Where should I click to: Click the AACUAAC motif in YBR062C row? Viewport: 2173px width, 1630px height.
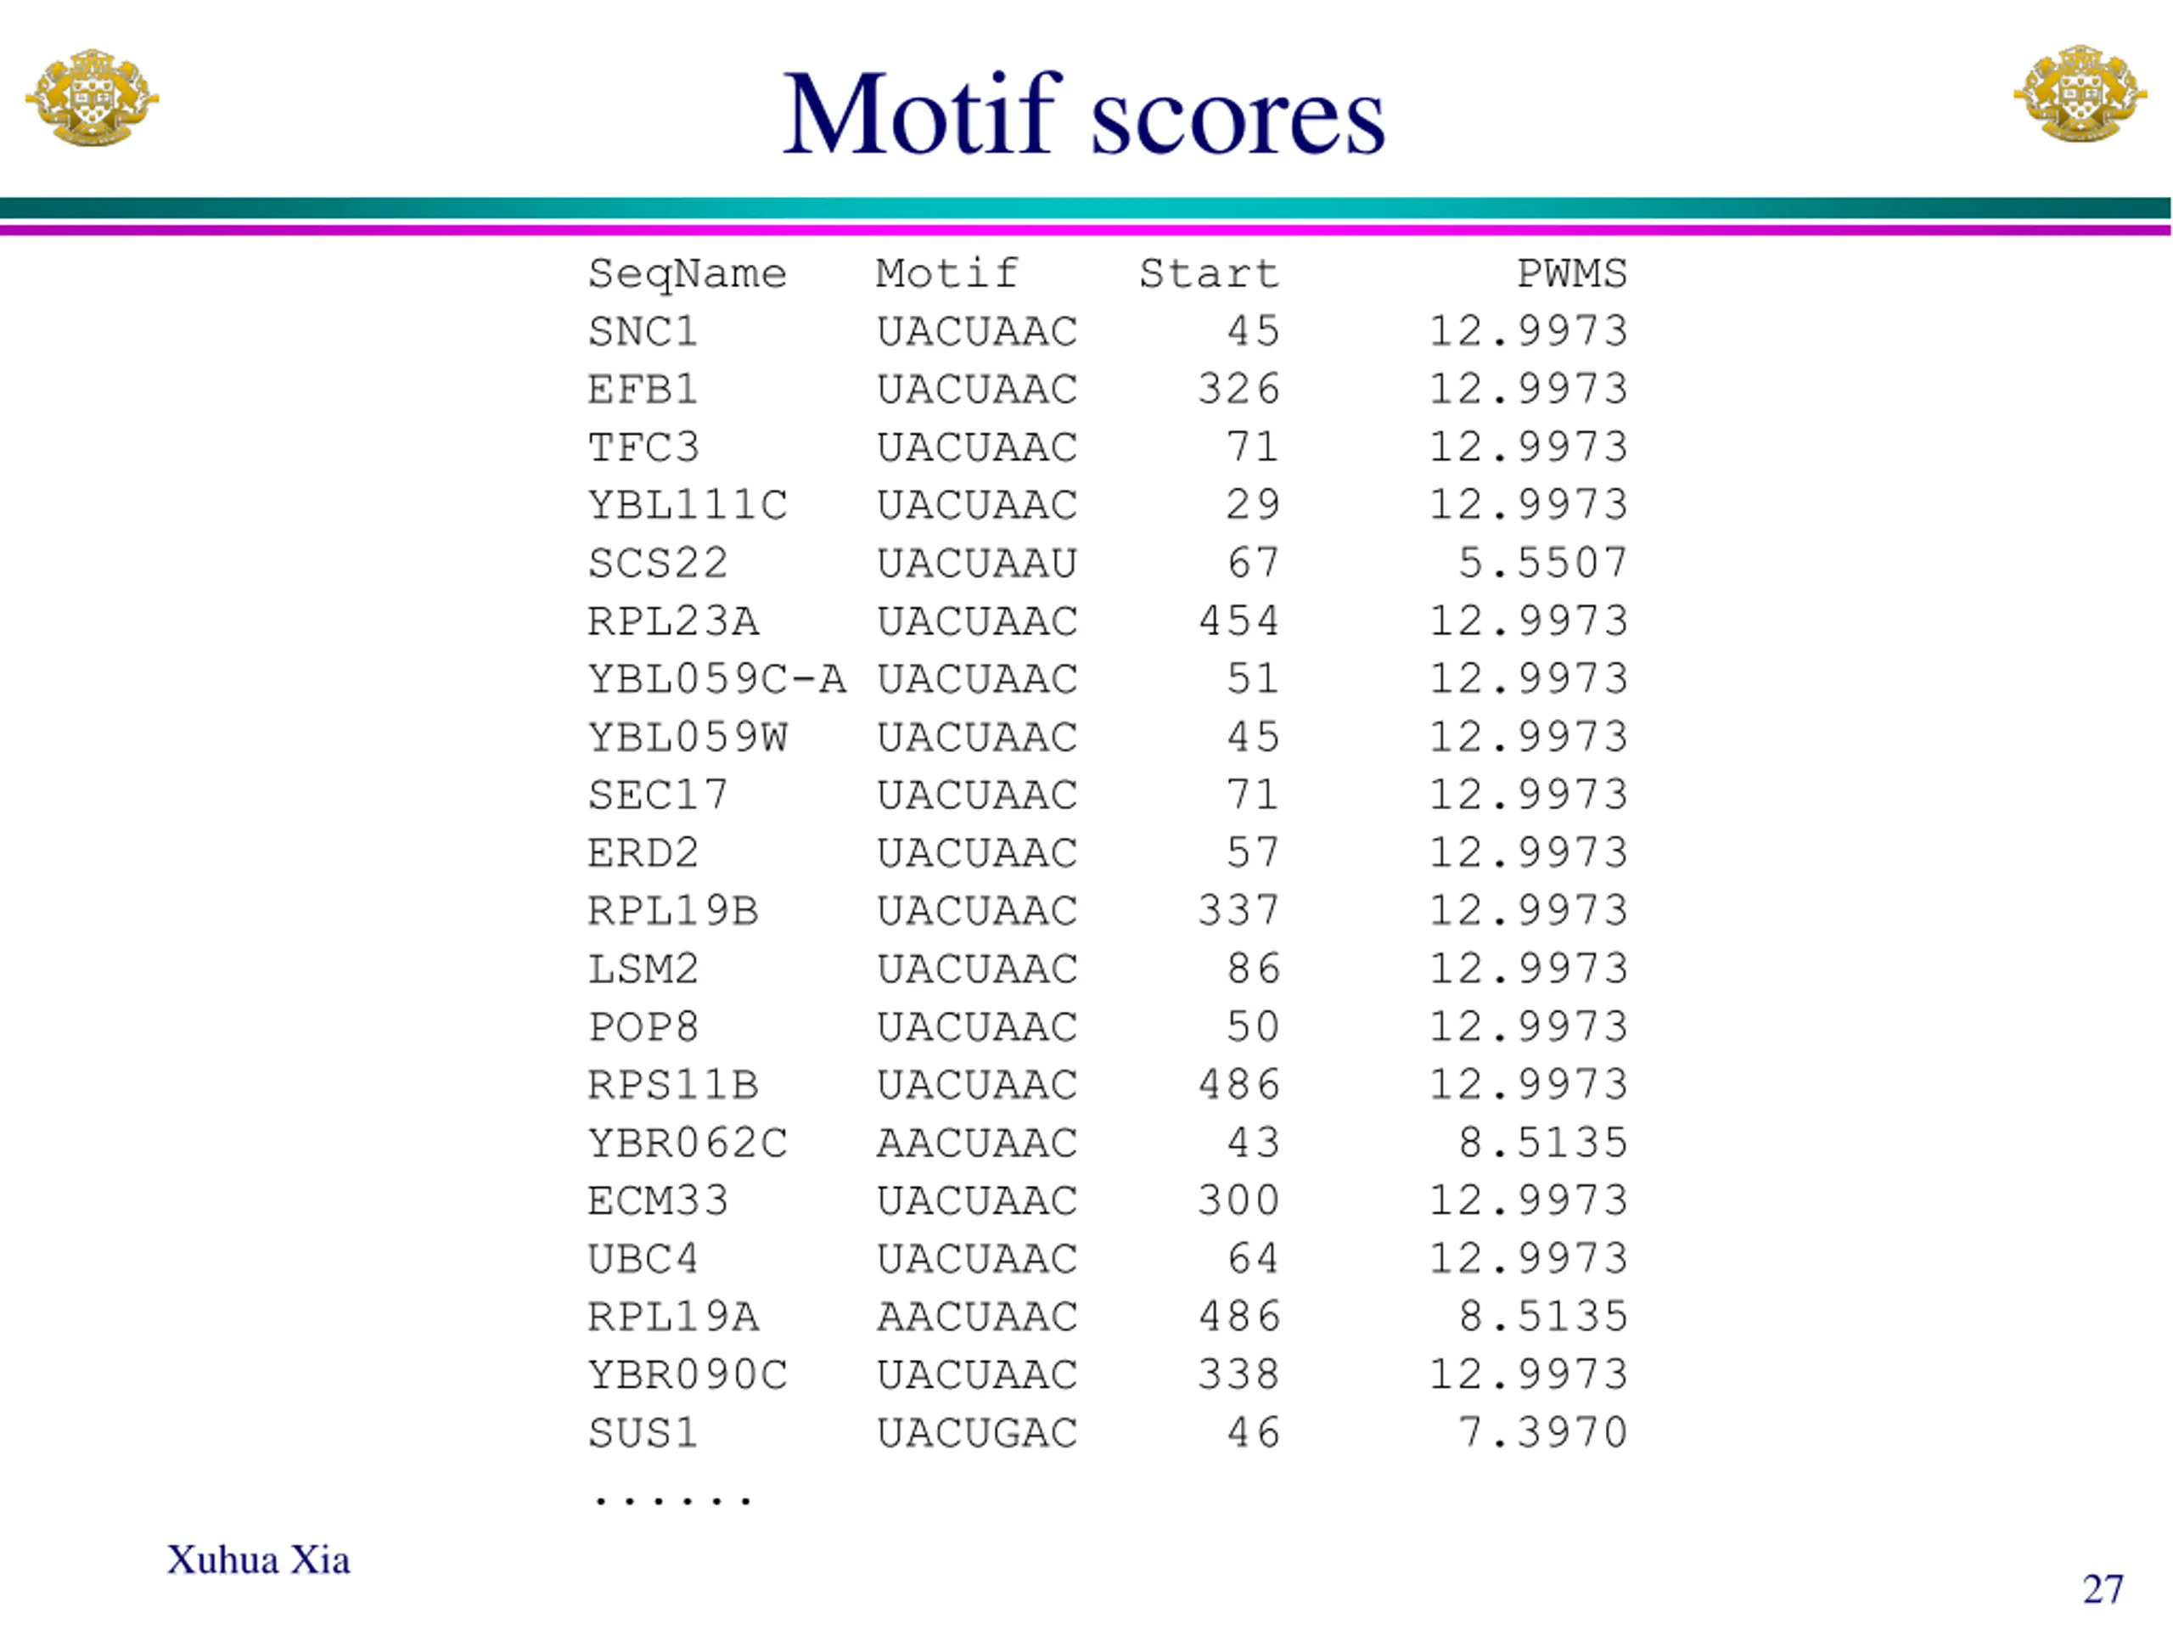click(978, 1143)
